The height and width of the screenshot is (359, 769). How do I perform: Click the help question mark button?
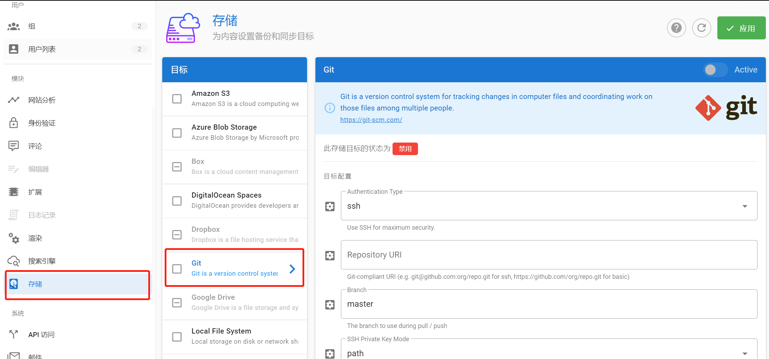[676, 28]
